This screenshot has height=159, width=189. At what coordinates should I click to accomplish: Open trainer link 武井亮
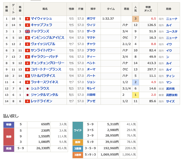pos(170,89)
